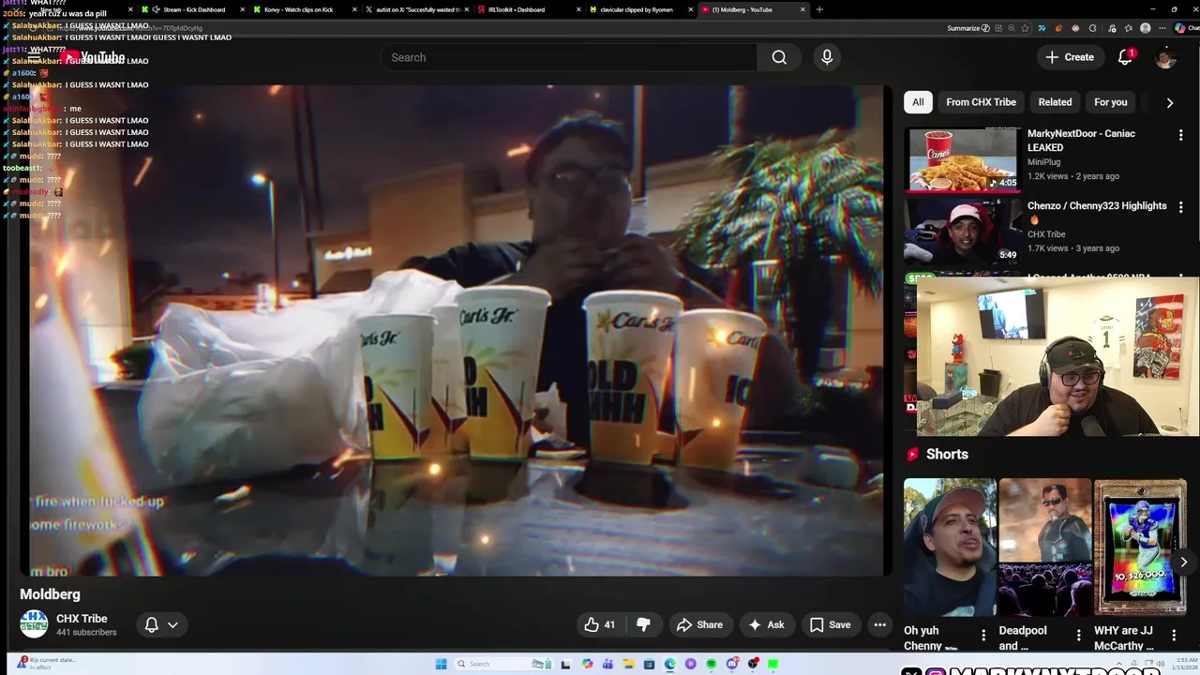The height and width of the screenshot is (675, 1200).
Task: Select the All filter chip
Action: point(918,102)
